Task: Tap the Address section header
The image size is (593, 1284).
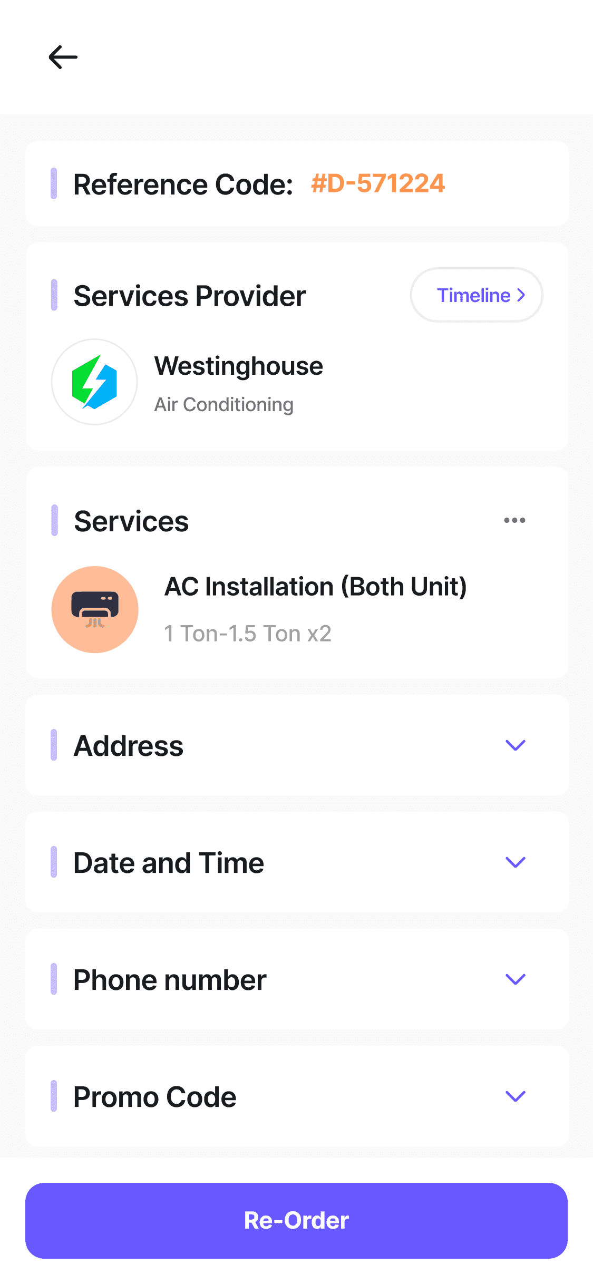Action: 128,746
